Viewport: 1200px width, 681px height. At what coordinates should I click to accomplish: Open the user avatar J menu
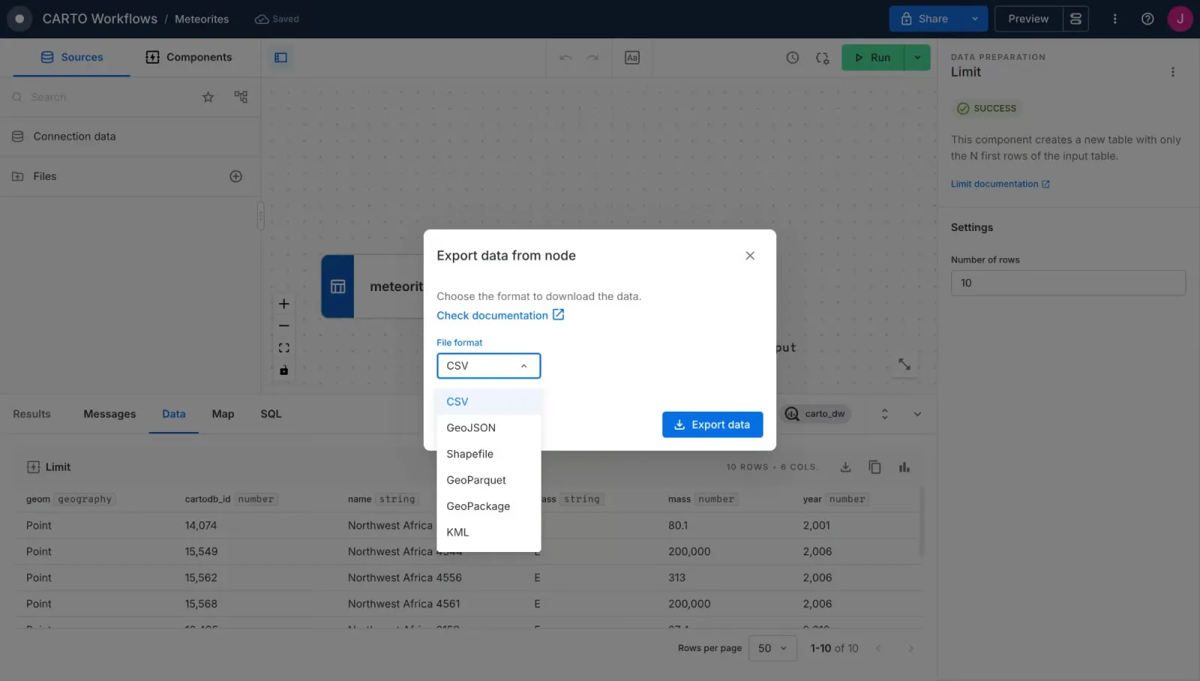coord(1180,19)
